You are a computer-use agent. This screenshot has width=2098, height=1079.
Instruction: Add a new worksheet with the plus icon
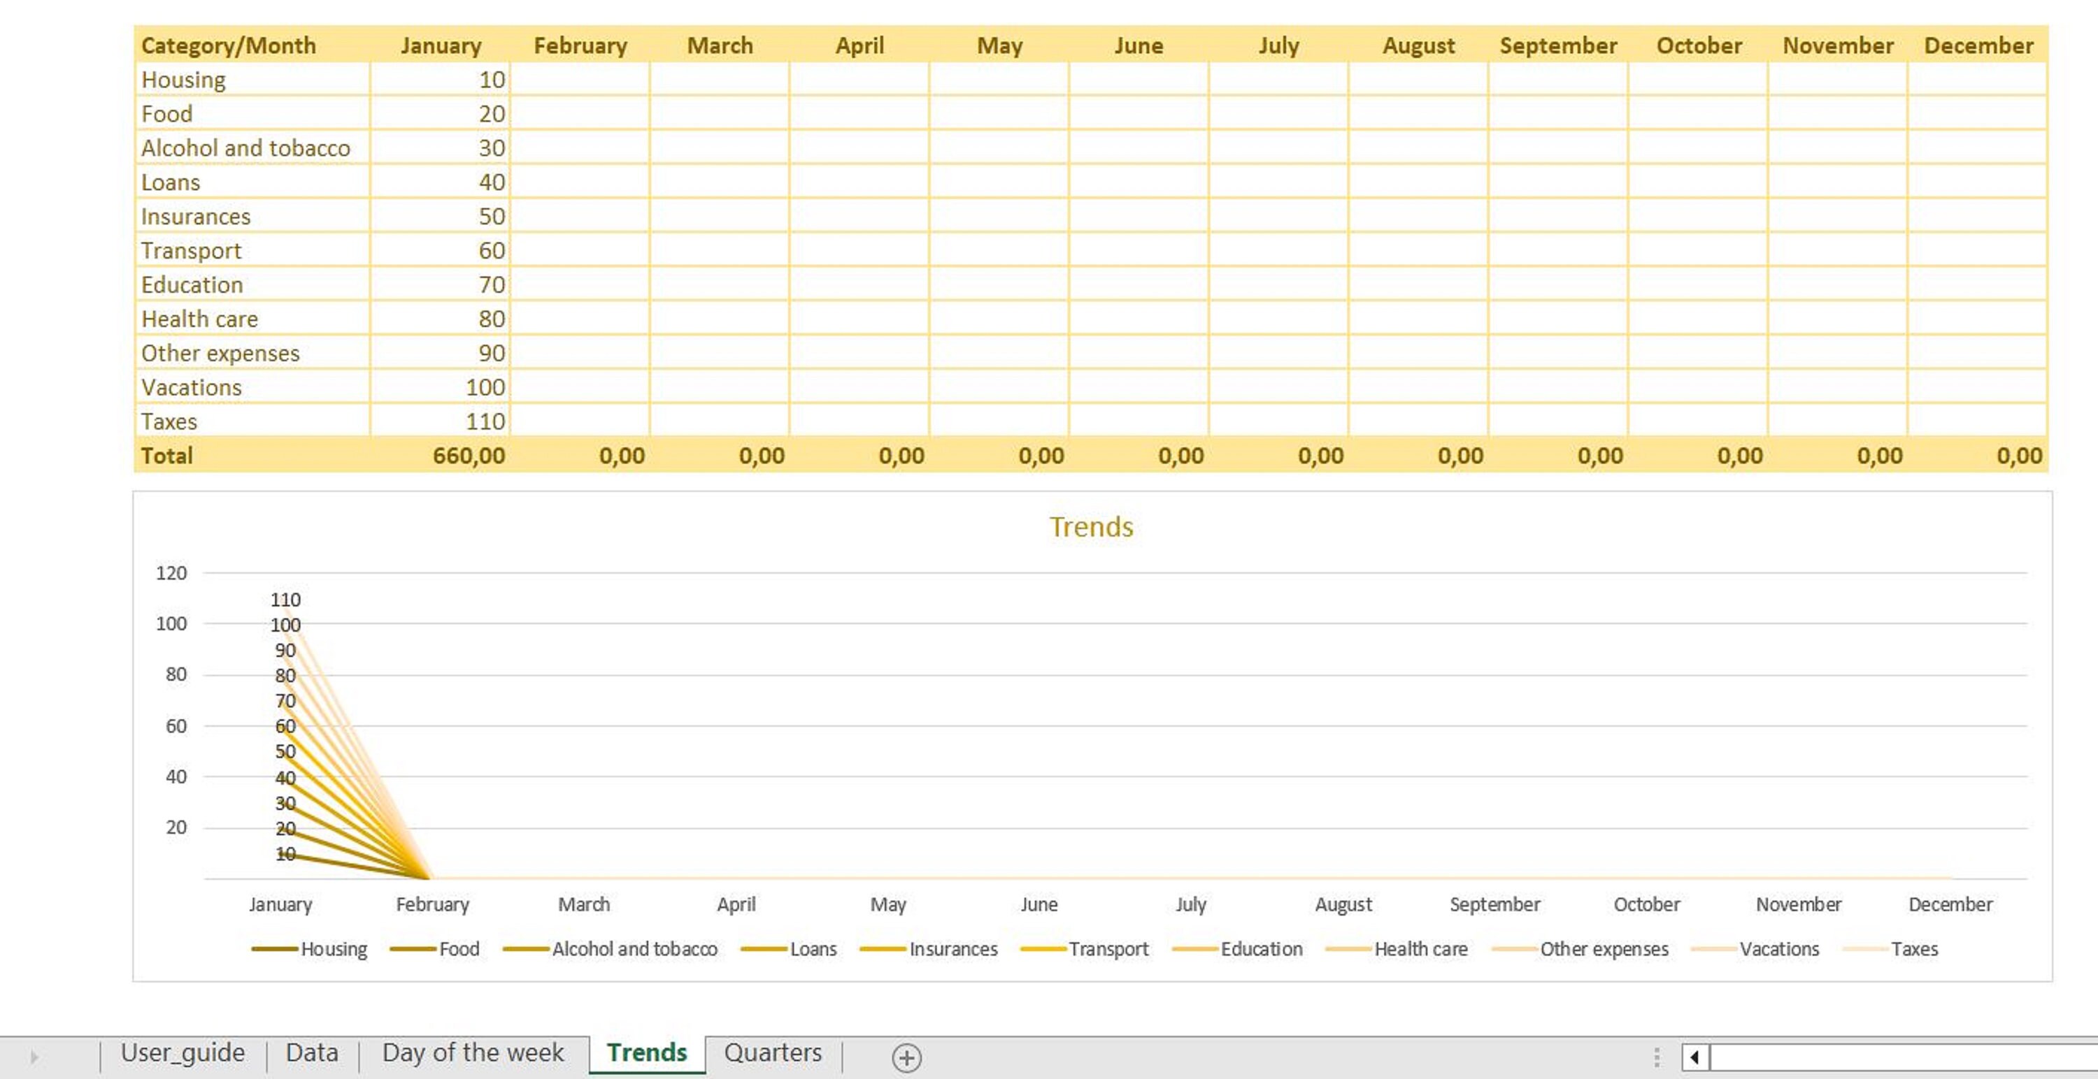[906, 1055]
